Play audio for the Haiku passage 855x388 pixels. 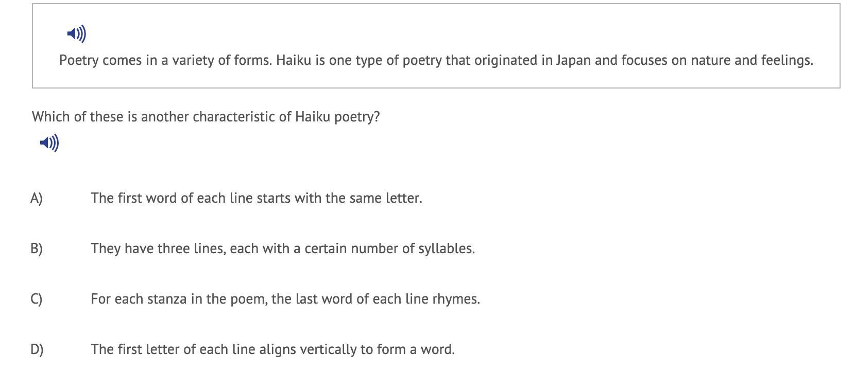[x=76, y=34]
